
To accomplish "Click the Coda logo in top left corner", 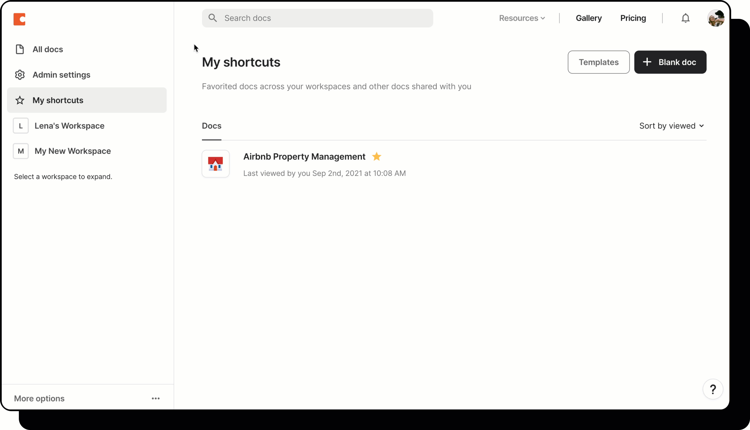I will (19, 19).
